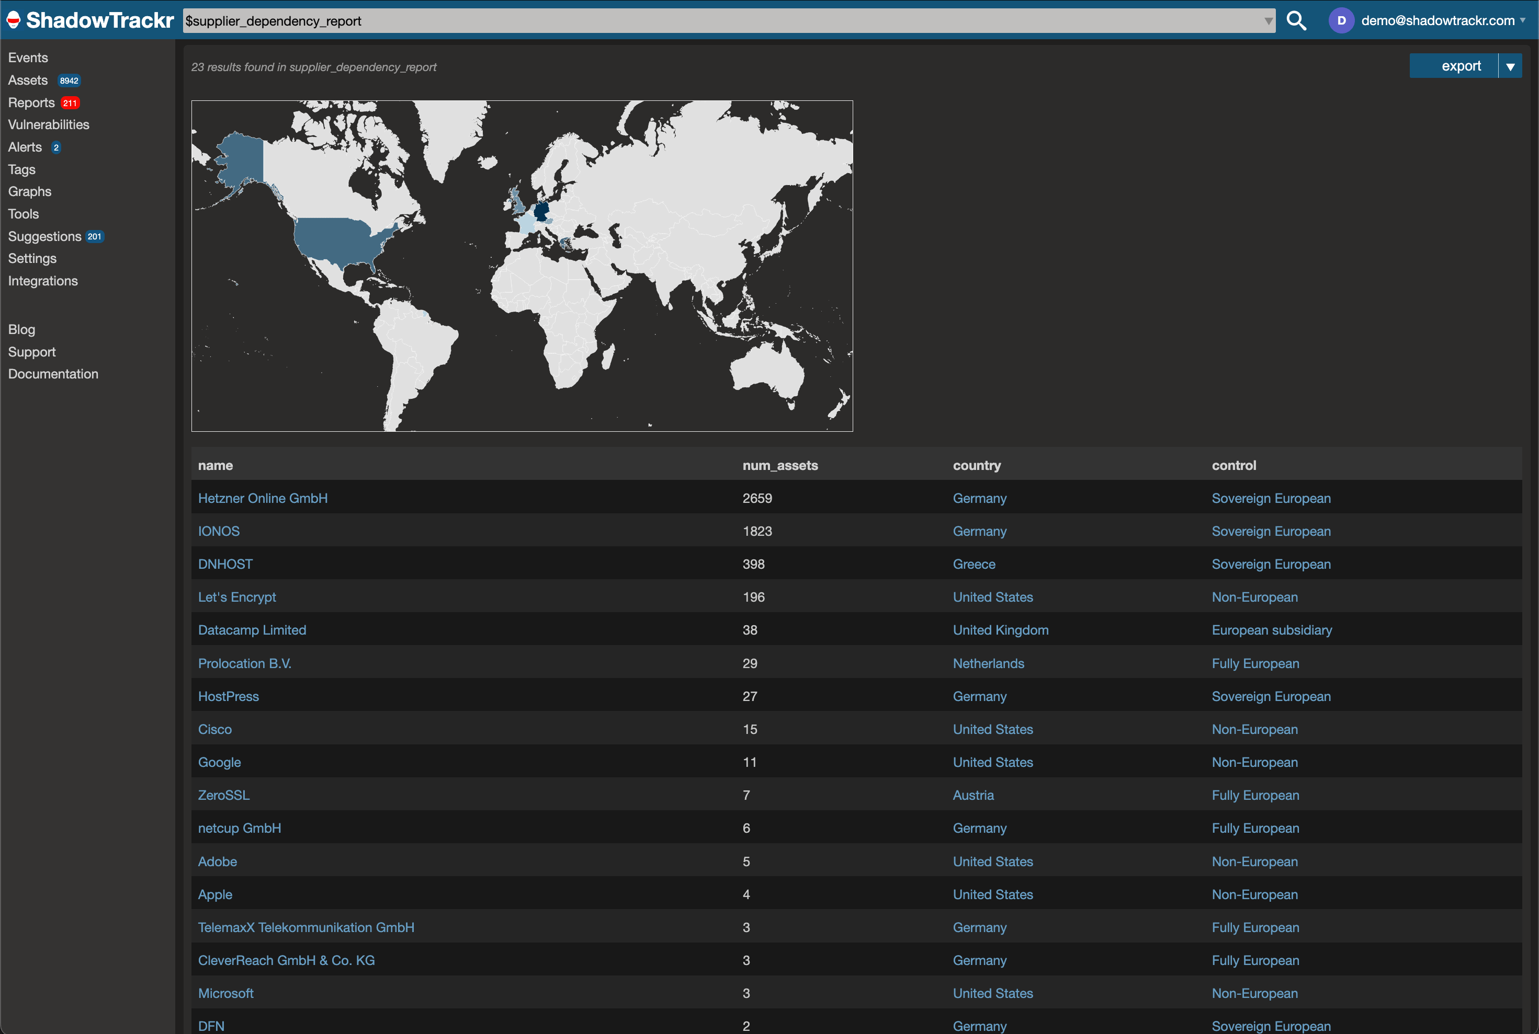Open the Documentation link
1539x1034 pixels.
click(53, 374)
